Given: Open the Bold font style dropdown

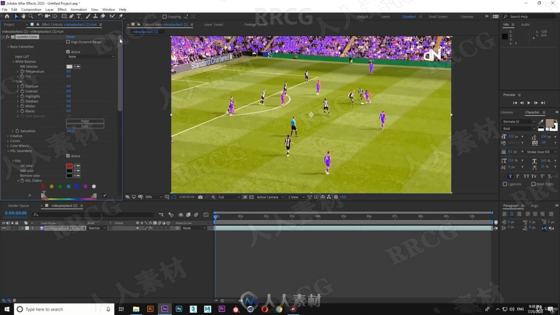Looking at the screenshot, I should pyautogui.click(x=519, y=129).
